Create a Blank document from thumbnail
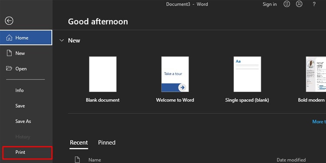Screen dimensions: 326x163 pyautogui.click(x=103, y=74)
